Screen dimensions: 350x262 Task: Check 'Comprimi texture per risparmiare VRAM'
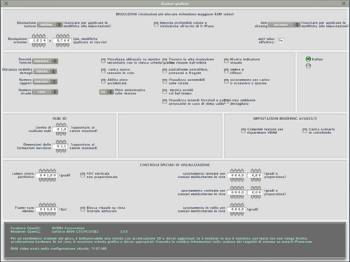[x=243, y=131]
